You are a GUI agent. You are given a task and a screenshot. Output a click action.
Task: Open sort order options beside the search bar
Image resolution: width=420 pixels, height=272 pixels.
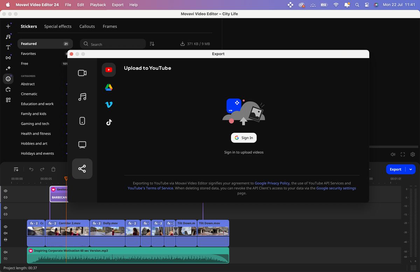152,43
